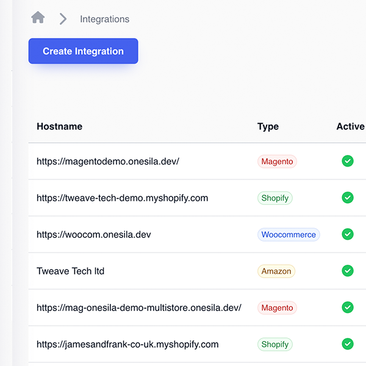Select the Tweave Tech ltd row
The image size is (366, 366).
pyautogui.click(x=70, y=271)
